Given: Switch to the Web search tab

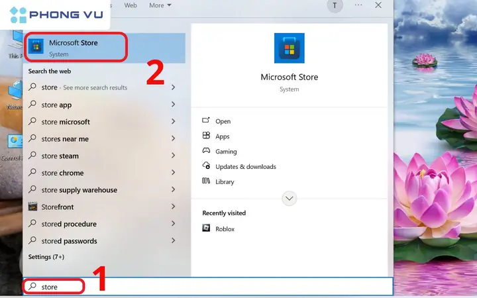Looking at the screenshot, I should click(131, 5).
